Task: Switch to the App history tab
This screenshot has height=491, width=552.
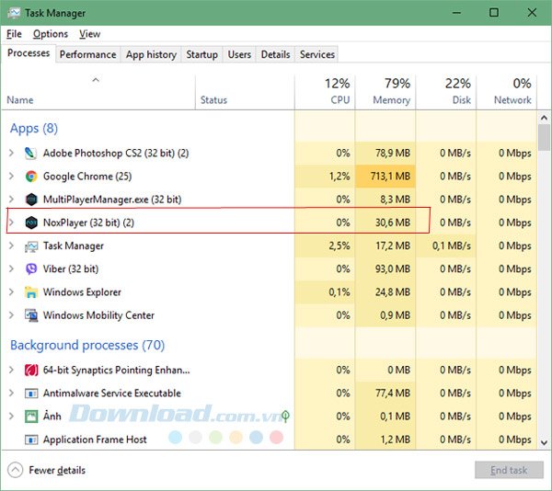Action: [151, 54]
